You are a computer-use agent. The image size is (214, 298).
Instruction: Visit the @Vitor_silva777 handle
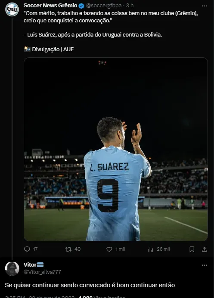pyautogui.click(x=42, y=272)
